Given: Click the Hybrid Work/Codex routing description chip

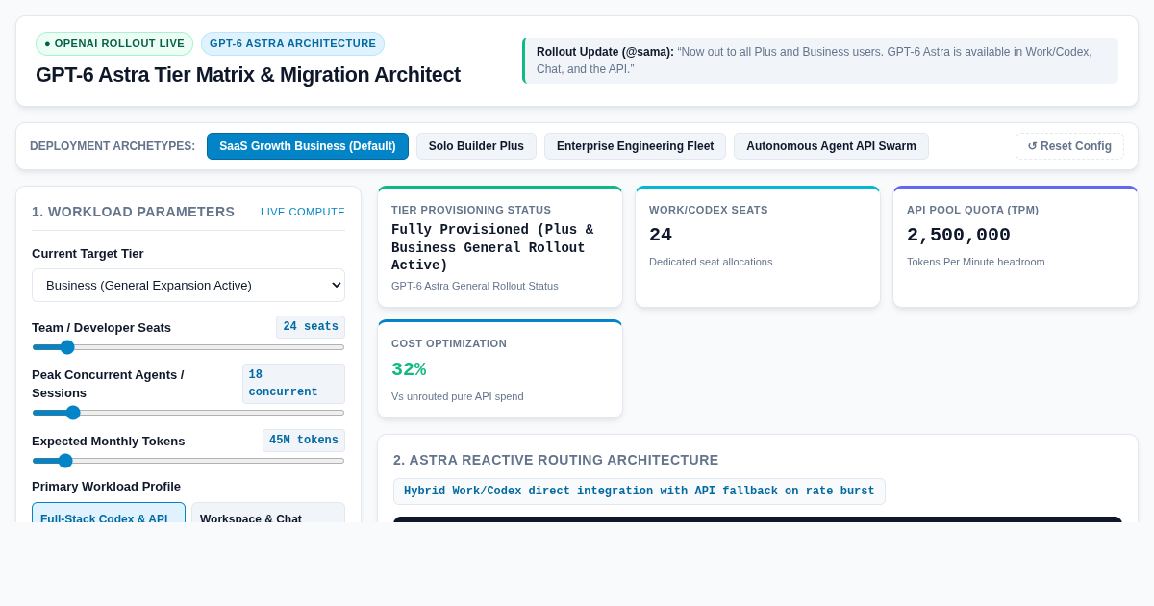Looking at the screenshot, I should [640, 492].
